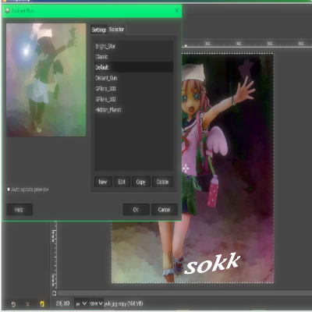Click the Gradient Flare title bar icon
312x312 pixels.
7,11
